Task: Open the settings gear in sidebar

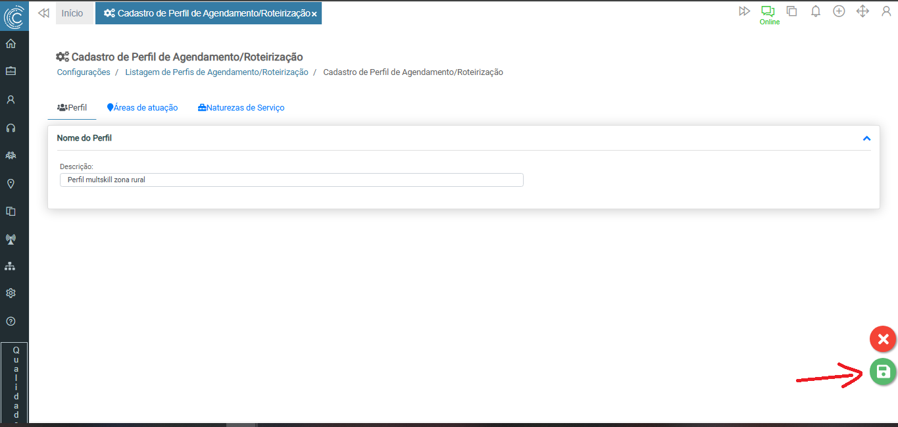Action: click(x=11, y=293)
